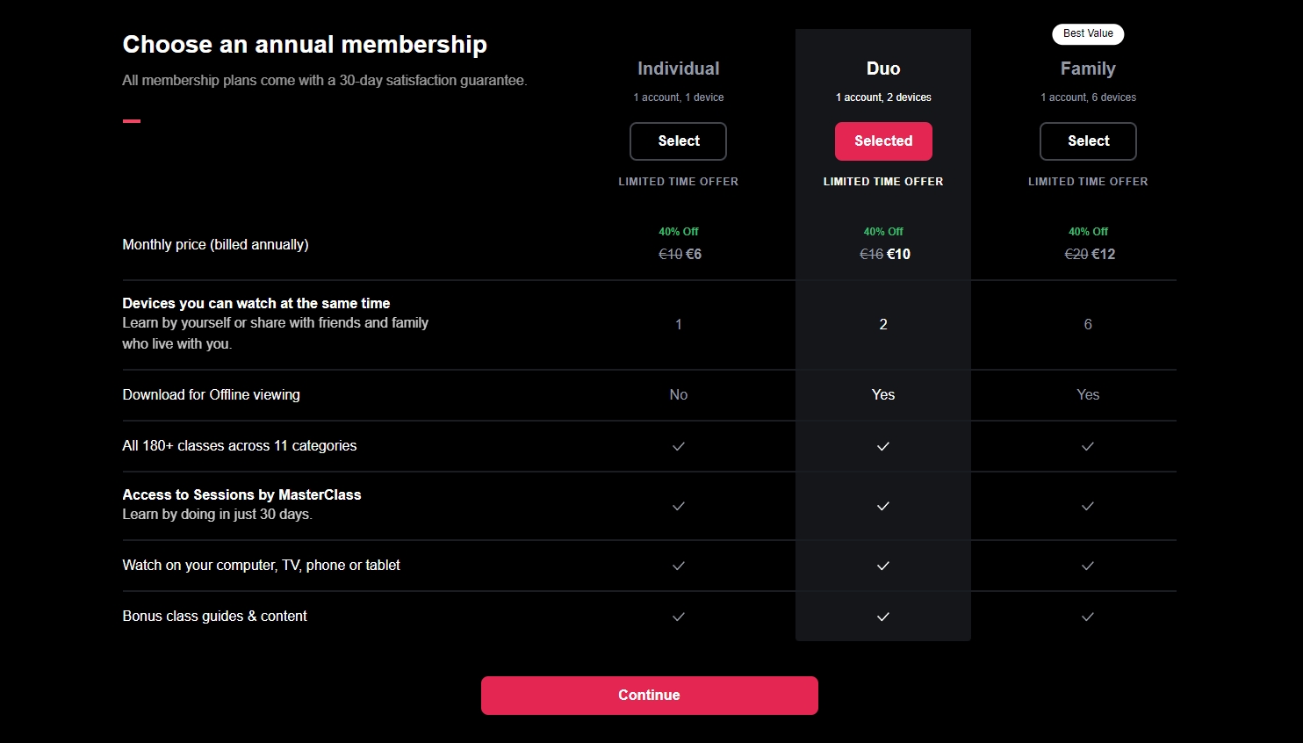Screen dimensions: 1303x743
Task: Click the Duo plan heading
Action: [x=883, y=69]
